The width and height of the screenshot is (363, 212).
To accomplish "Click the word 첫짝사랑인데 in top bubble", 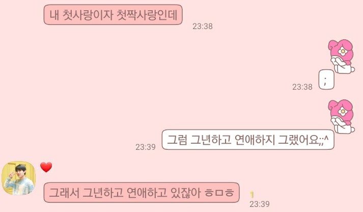I will click(147, 15).
